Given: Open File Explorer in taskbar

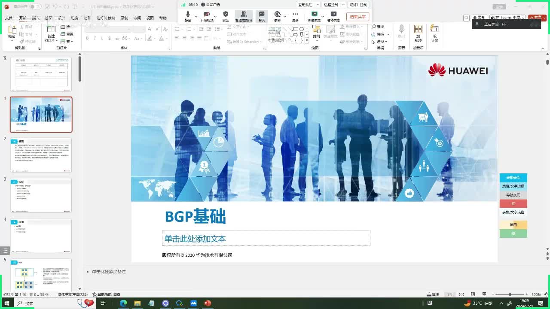Looking at the screenshot, I should pyautogui.click(x=137, y=303).
